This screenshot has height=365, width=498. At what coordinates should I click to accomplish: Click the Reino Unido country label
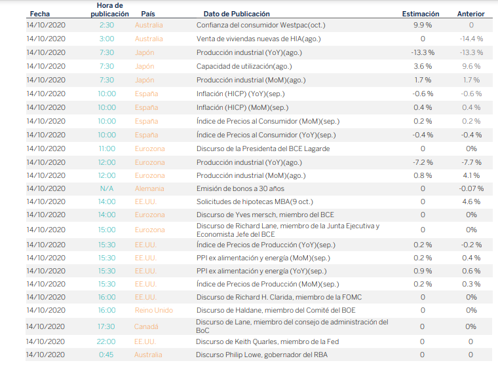click(x=153, y=310)
